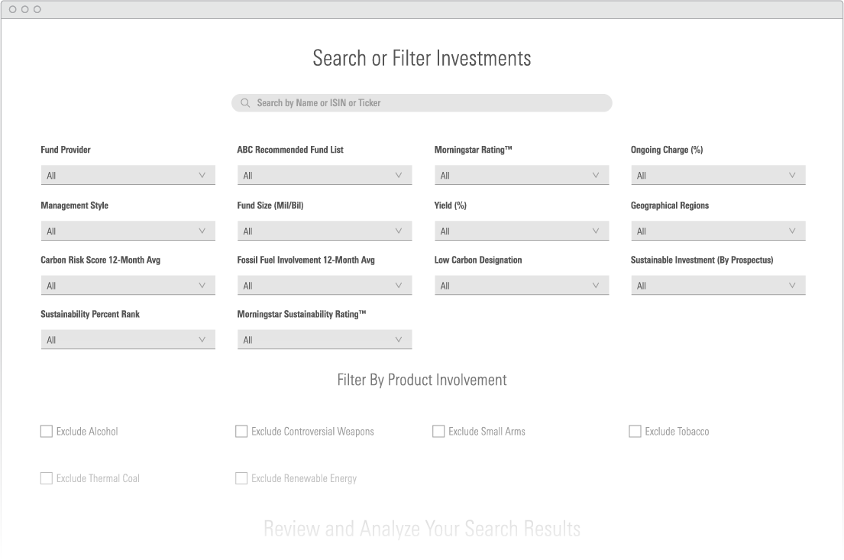Open the Fund Provider dropdown

128,176
